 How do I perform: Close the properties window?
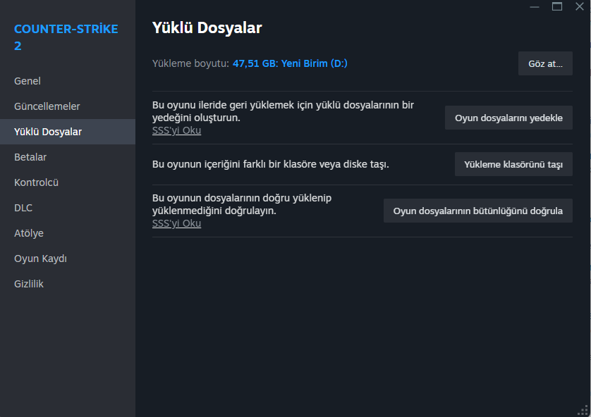coord(580,6)
